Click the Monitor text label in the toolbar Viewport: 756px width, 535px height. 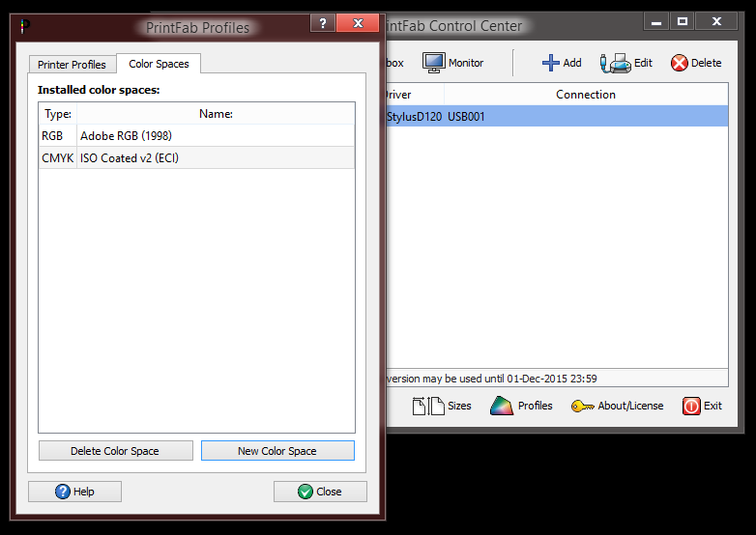point(466,63)
